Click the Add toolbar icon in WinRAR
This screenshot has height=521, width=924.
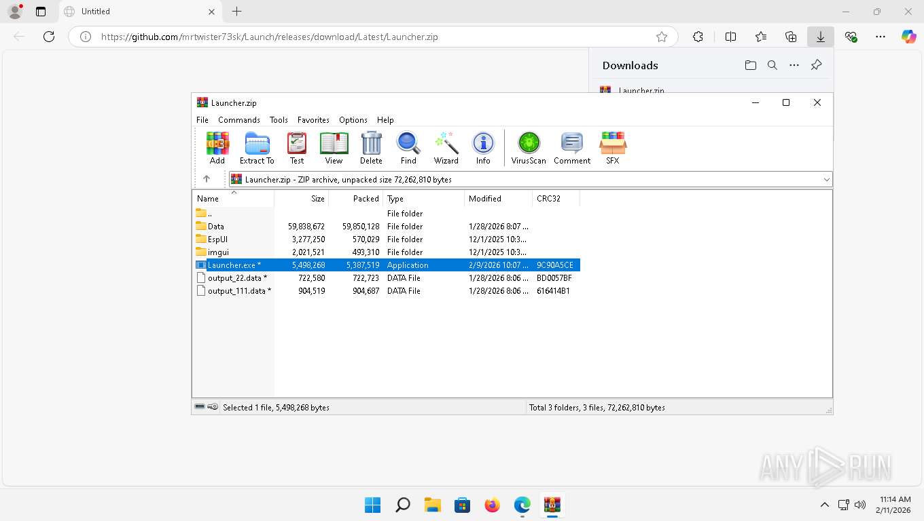click(217, 148)
